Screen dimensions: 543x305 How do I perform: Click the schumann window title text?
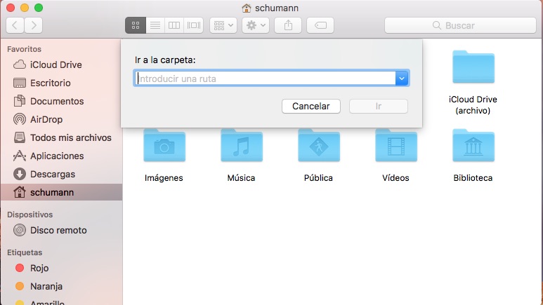[277, 8]
